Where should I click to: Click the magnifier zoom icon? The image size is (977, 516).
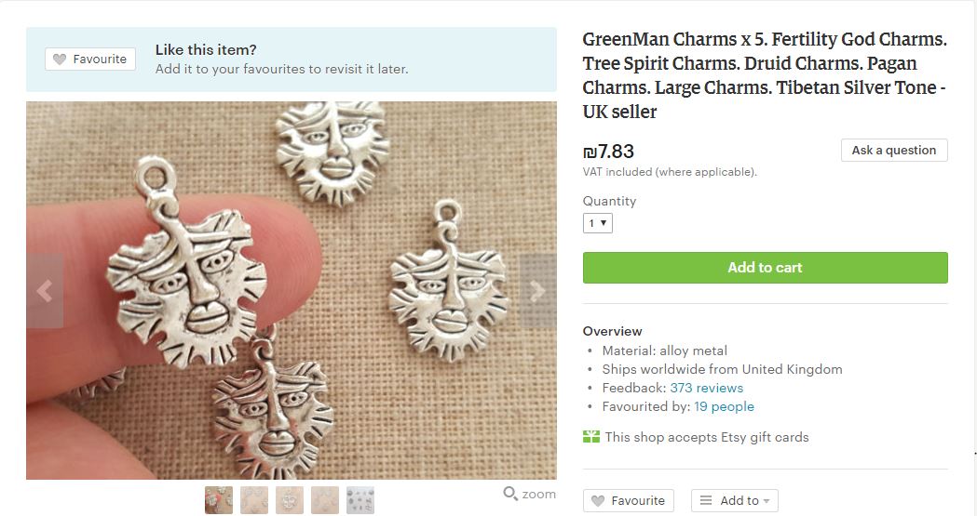point(510,494)
